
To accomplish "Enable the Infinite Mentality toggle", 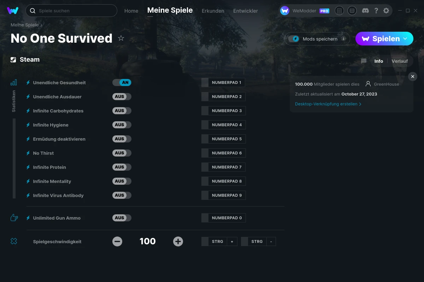I will (122, 181).
